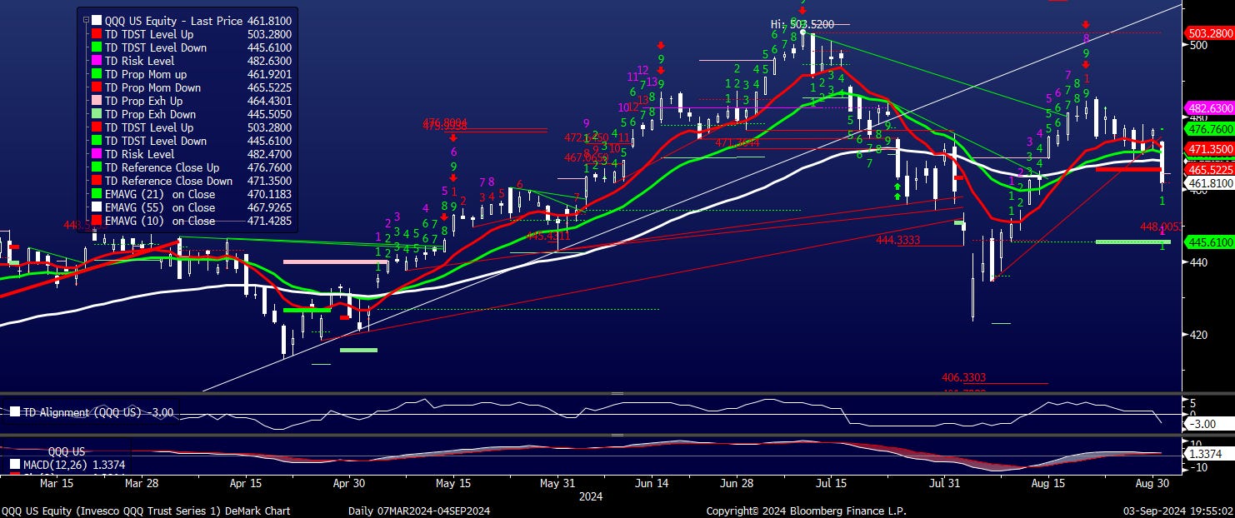Click the 461.9201 value in the legend

pos(268,74)
